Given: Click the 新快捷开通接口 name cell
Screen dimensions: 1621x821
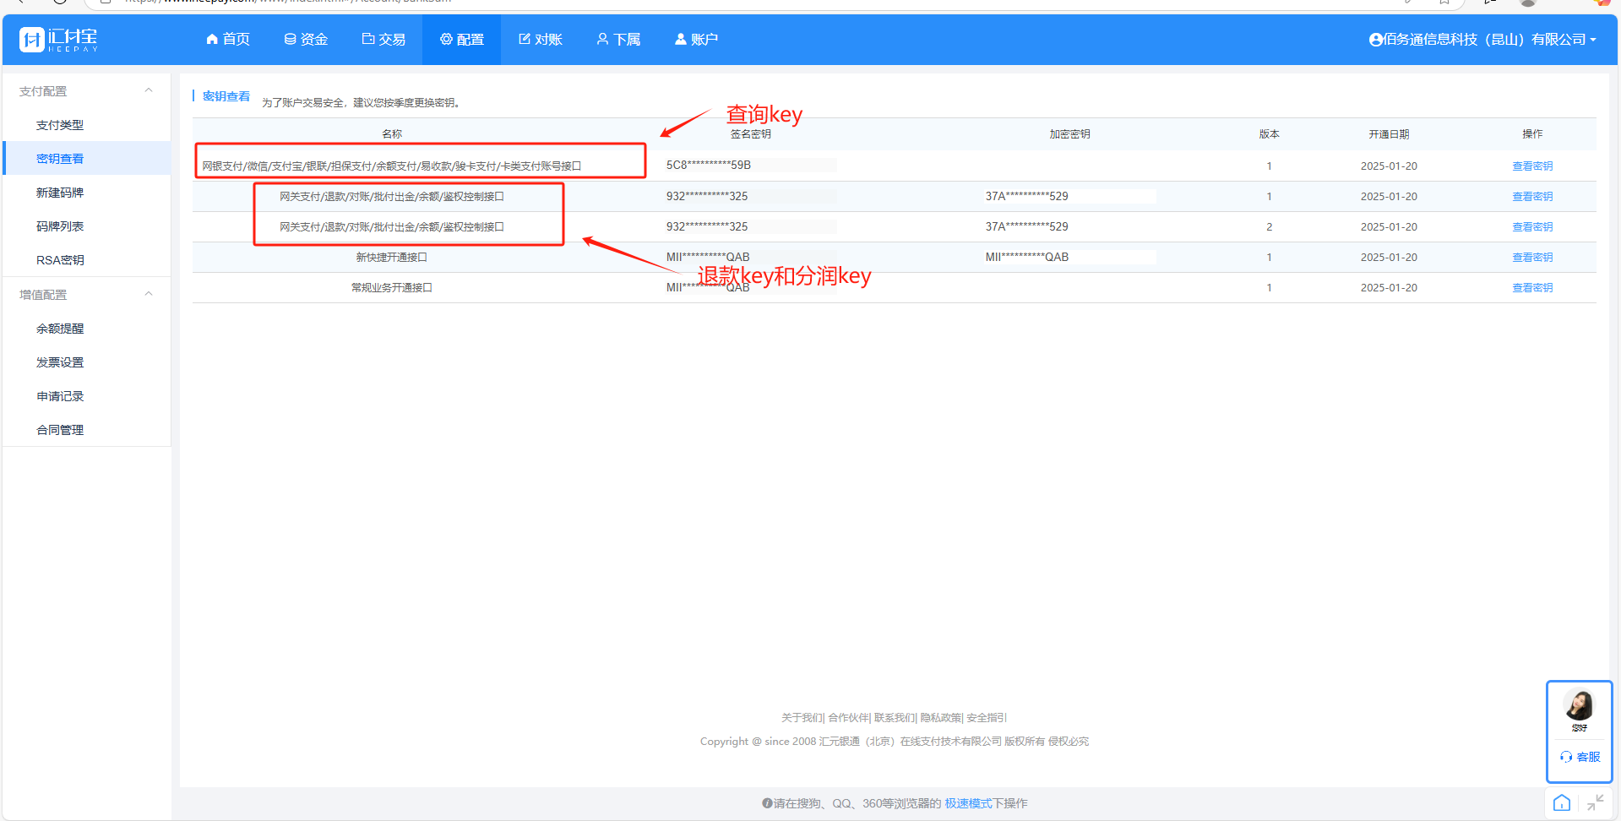Looking at the screenshot, I should (x=392, y=258).
